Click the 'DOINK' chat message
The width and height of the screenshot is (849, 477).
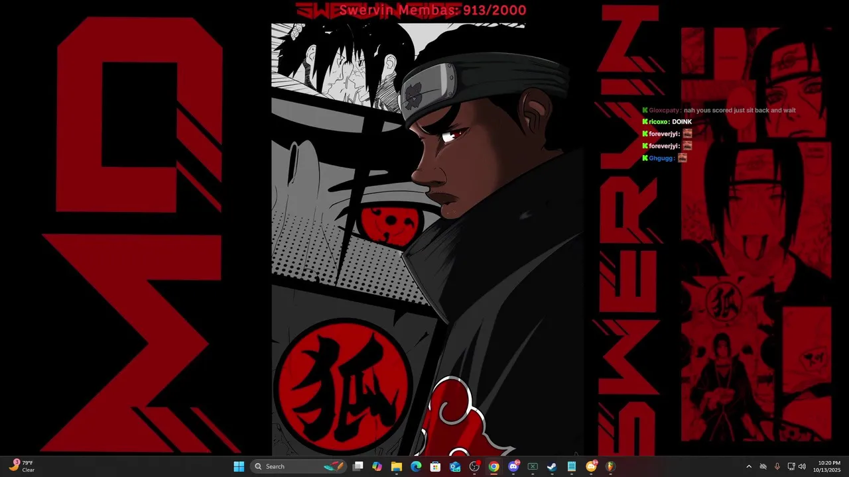coord(682,122)
